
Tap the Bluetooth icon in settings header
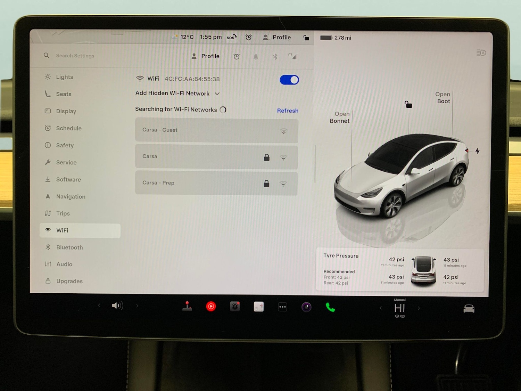point(275,56)
